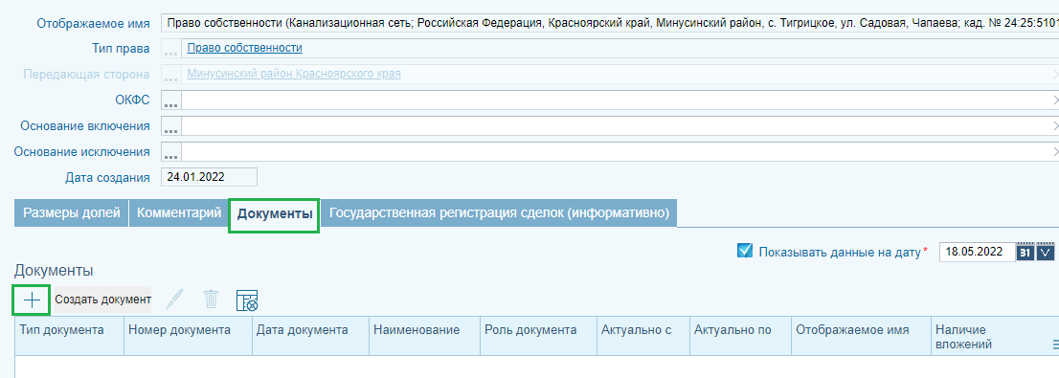
Task: Click the plus icon to add document
Action: click(32, 300)
